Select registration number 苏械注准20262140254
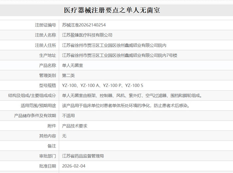 coord(84,25)
